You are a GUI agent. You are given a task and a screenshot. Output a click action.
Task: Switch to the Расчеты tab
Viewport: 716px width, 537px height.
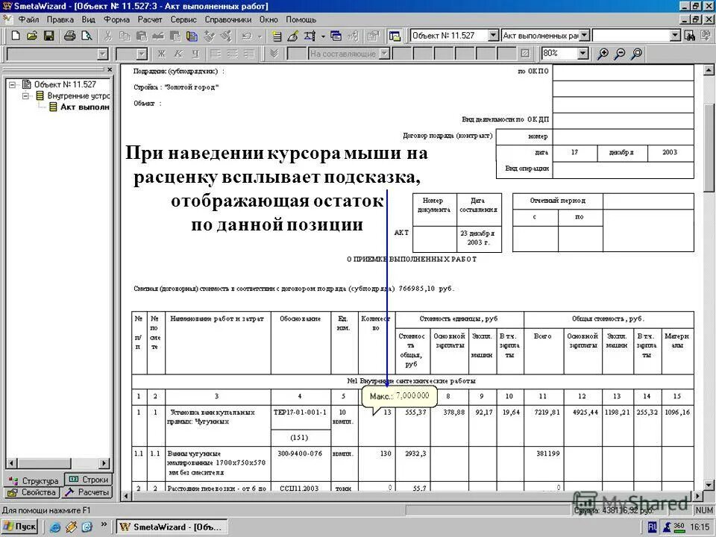87,492
